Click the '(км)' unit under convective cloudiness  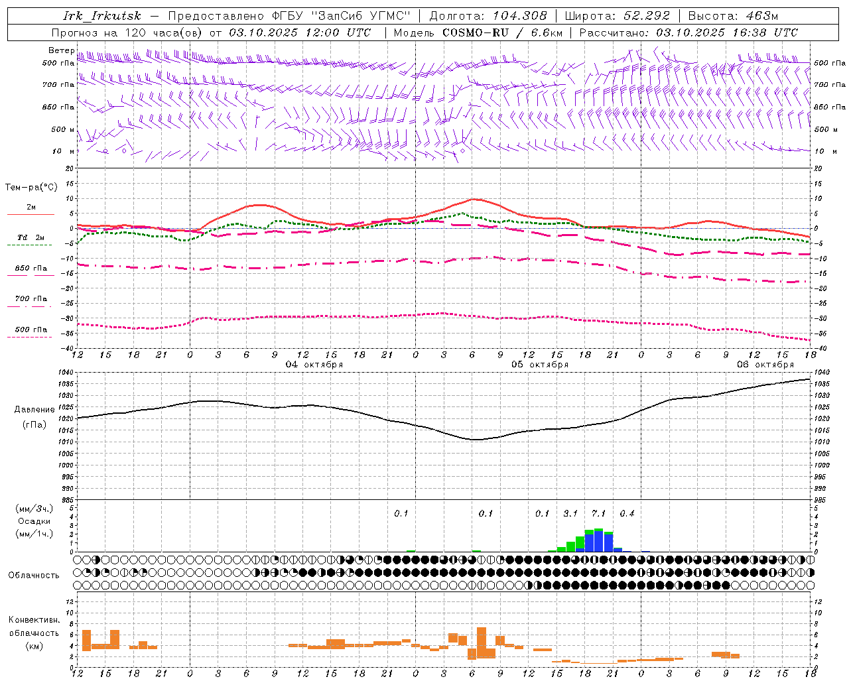(34, 646)
